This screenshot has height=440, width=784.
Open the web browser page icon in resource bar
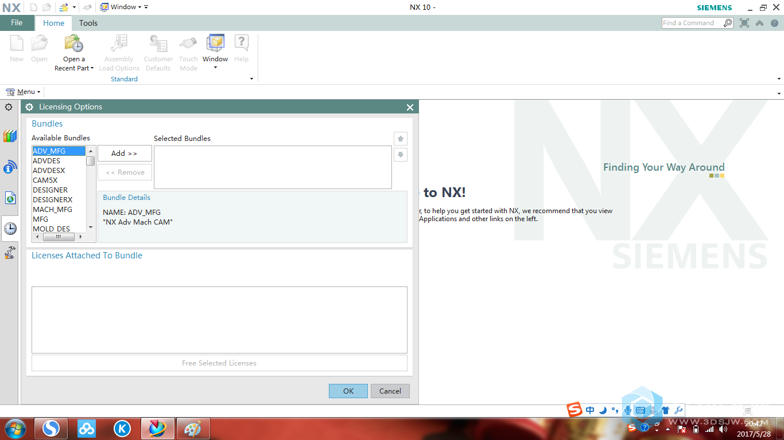click(10, 198)
